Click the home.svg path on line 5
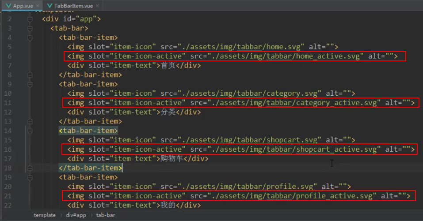Image resolution: width=423 pixels, height=221 pixels. (241, 47)
